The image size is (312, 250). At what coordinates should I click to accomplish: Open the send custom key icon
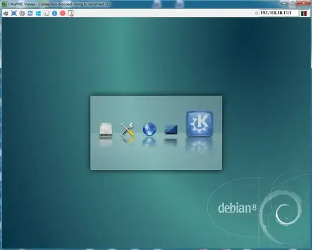(46, 13)
